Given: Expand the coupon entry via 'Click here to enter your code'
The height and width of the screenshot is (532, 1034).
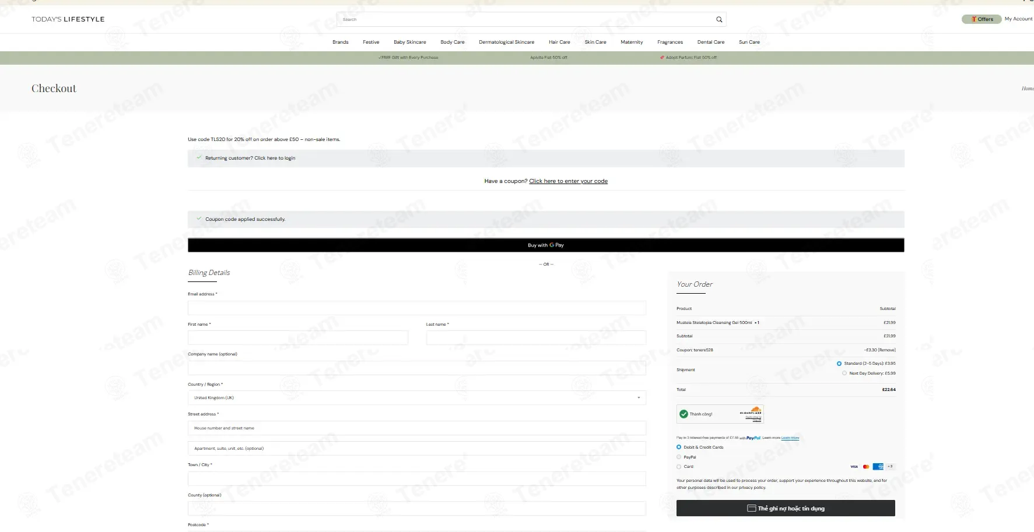Looking at the screenshot, I should [568, 181].
